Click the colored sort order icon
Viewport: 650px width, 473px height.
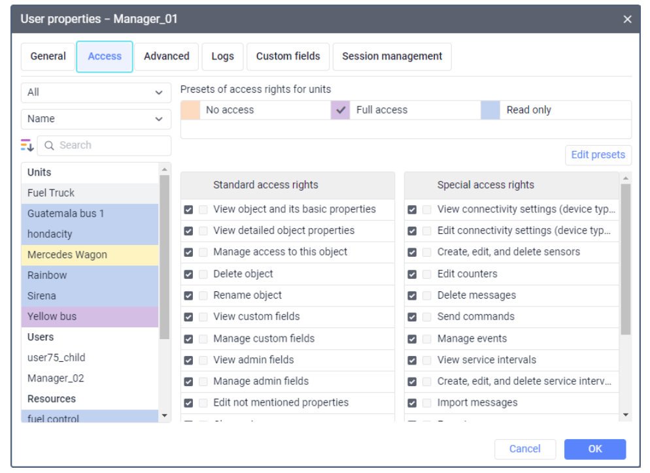coord(27,145)
